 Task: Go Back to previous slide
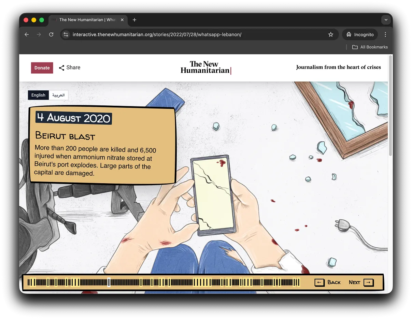[x=328, y=282]
